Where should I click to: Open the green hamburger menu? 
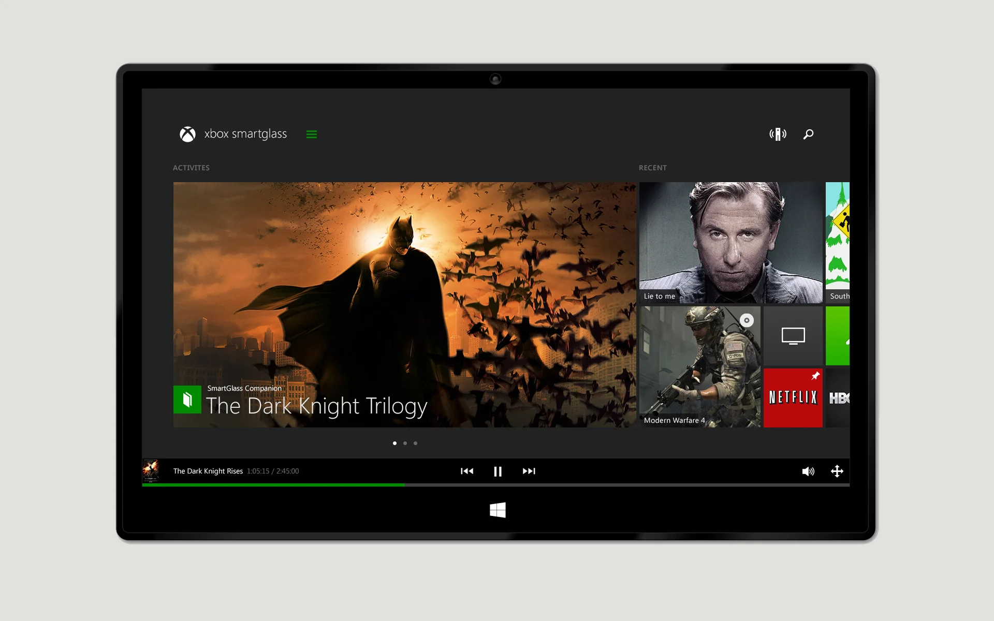coord(311,135)
